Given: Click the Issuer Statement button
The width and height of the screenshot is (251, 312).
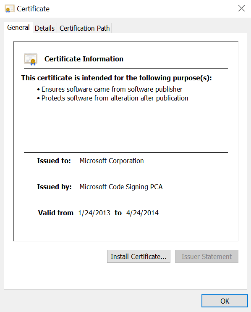Looking at the screenshot, I should coord(207,256).
